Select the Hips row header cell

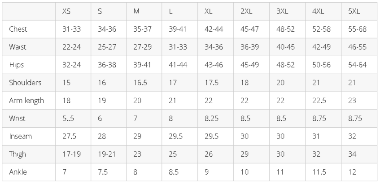[17, 65]
